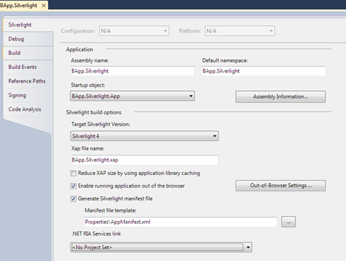Screen dimensions: 346x261
Task: Click the Assembly name input field
Action: (132, 71)
